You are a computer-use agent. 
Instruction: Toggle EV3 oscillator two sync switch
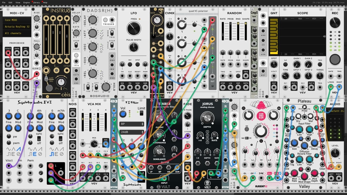coord(39,138)
